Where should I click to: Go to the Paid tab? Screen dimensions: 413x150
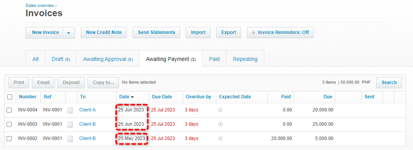coord(214,59)
